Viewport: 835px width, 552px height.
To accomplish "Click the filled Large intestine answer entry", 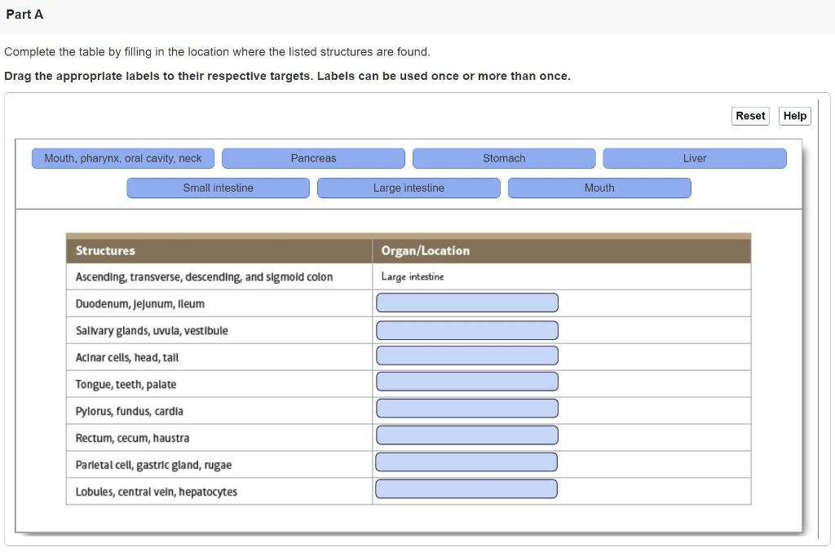I will [x=411, y=276].
